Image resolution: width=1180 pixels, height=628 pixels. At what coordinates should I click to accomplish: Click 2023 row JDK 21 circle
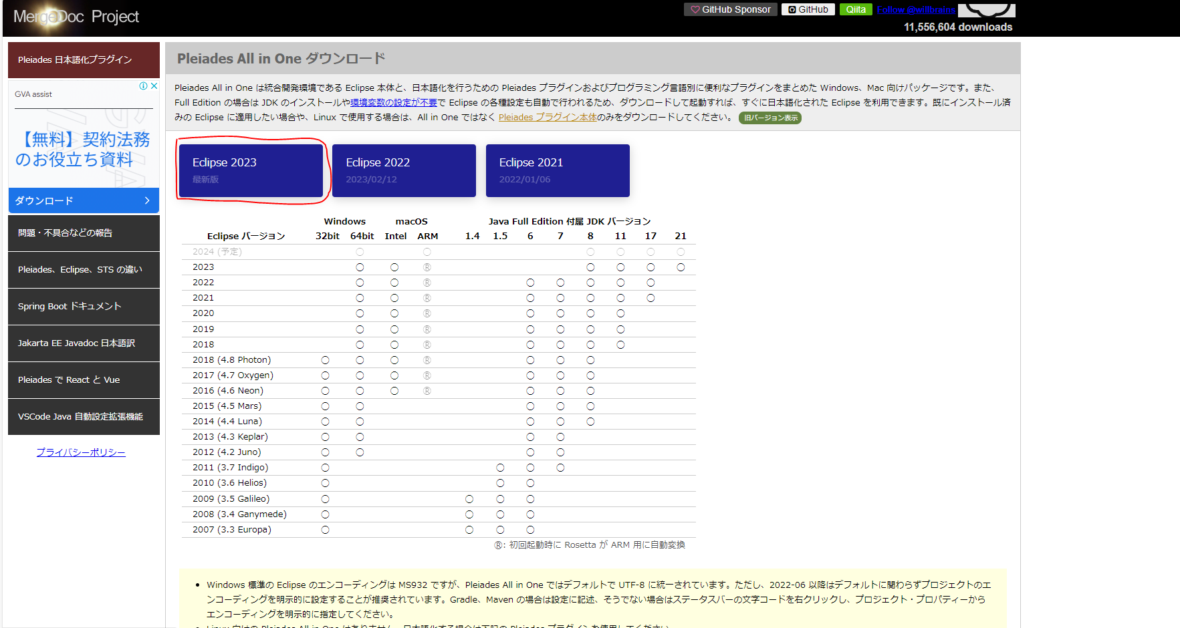(681, 267)
